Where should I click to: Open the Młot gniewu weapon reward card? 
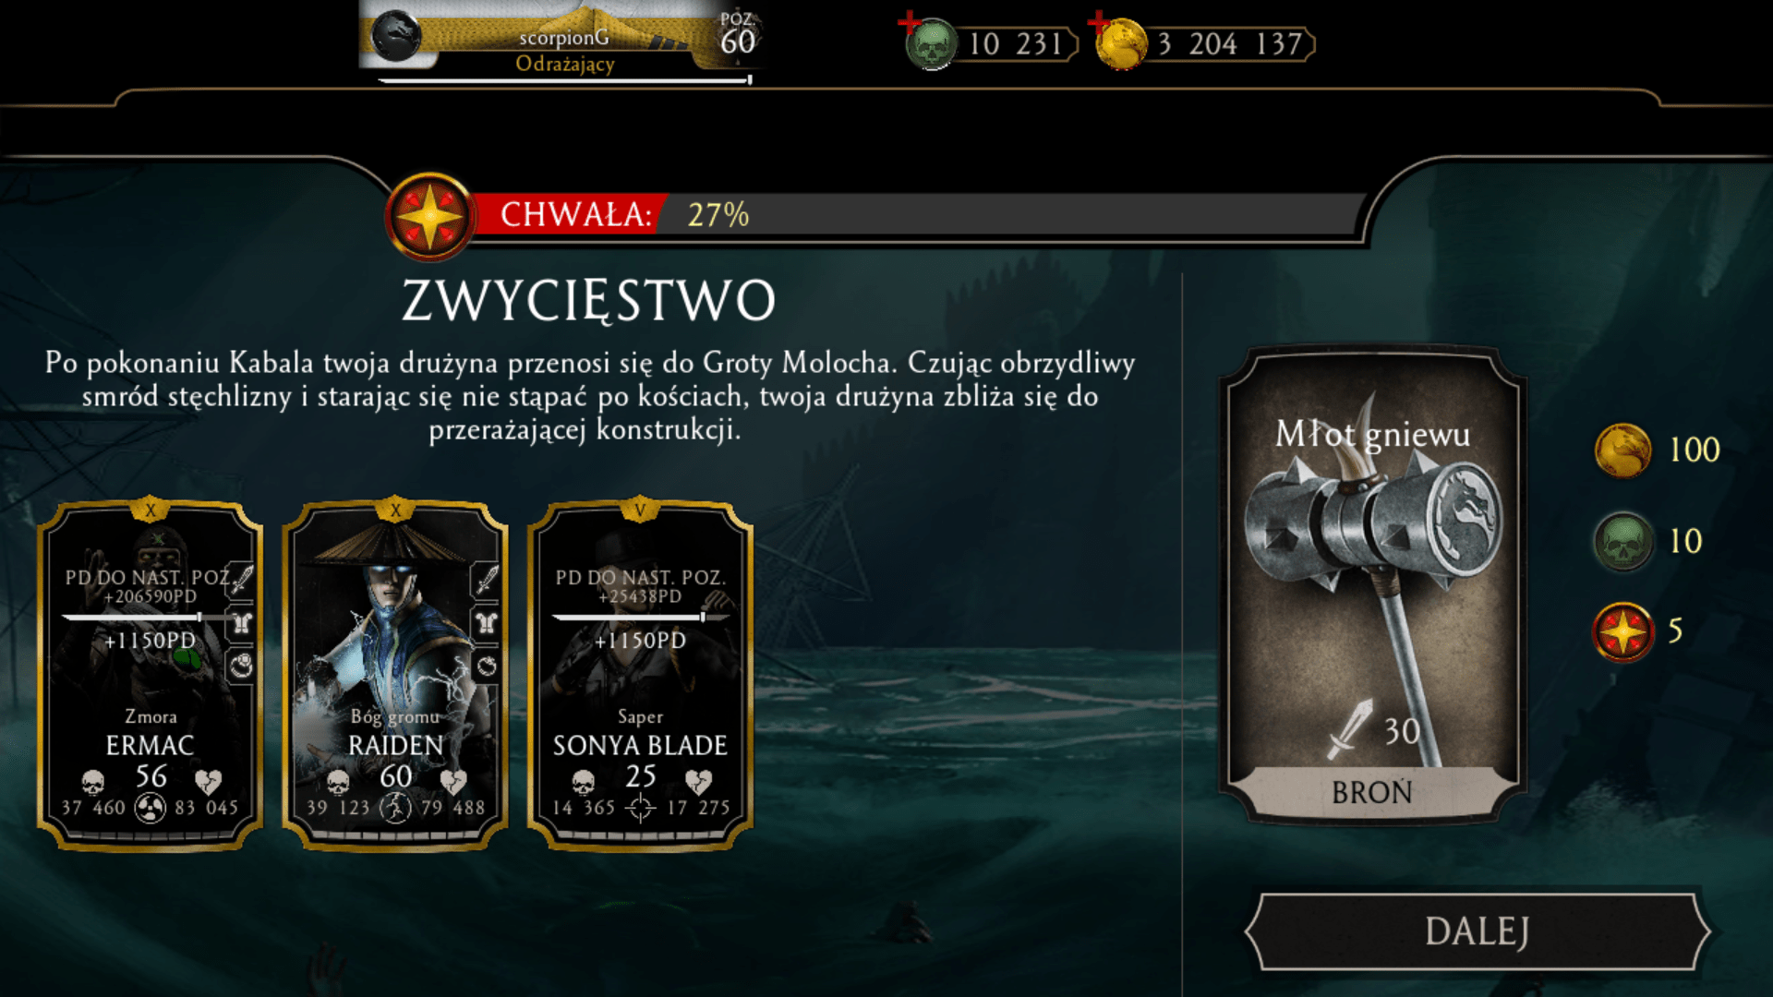tap(1372, 584)
